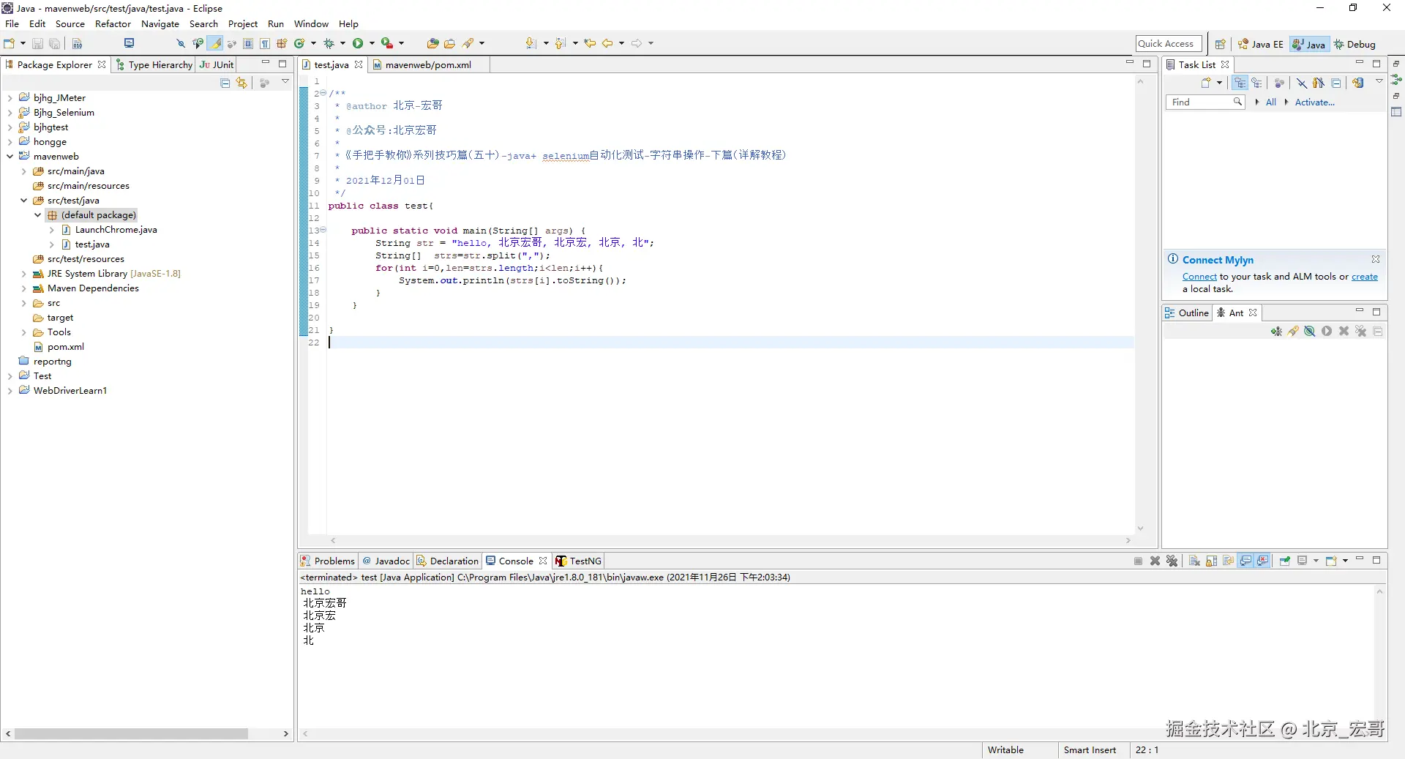This screenshot has width=1405, height=759.
Task: Click Remove All Terminated Launches double-X icon
Action: (x=1172, y=561)
